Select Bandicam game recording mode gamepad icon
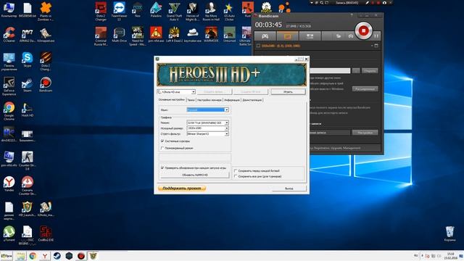Viewport: 464px width, 261px height. 265,36
